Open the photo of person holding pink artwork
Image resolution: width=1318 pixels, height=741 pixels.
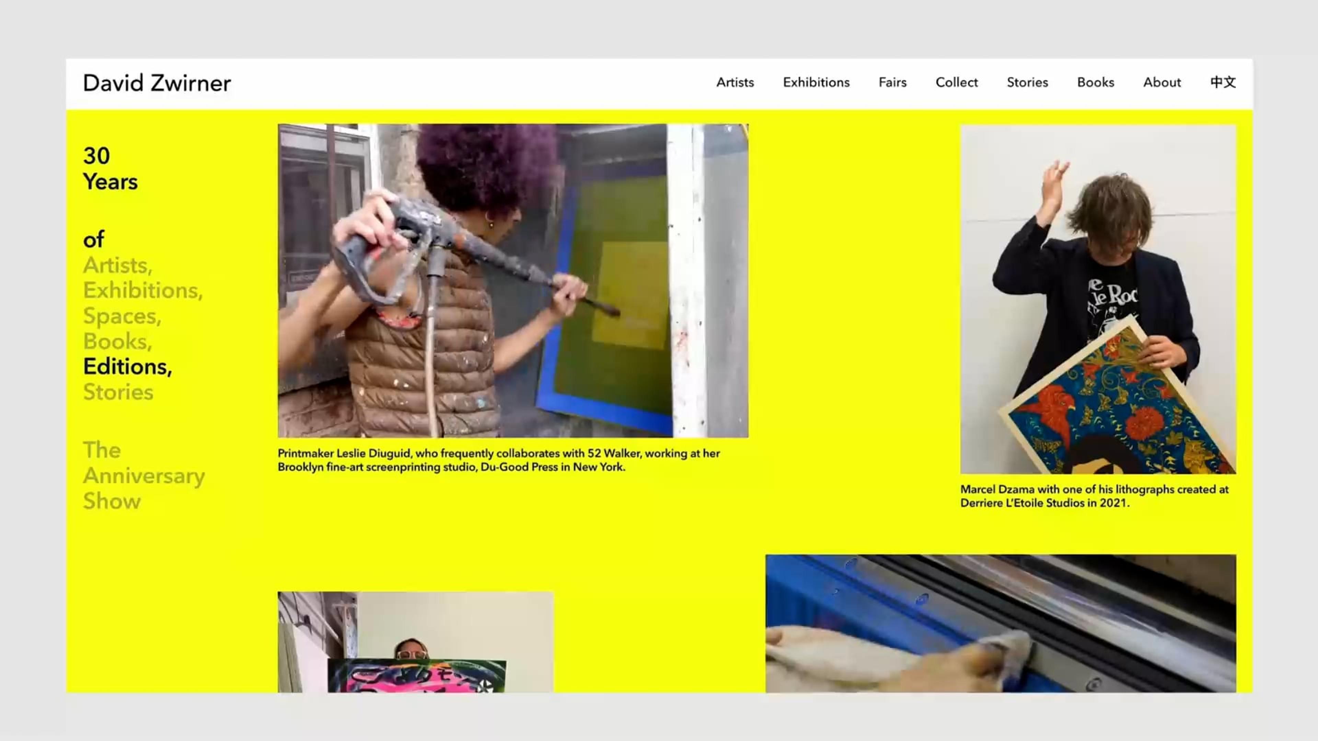click(x=415, y=642)
